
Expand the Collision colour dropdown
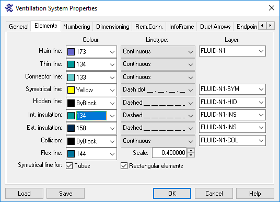112,141
